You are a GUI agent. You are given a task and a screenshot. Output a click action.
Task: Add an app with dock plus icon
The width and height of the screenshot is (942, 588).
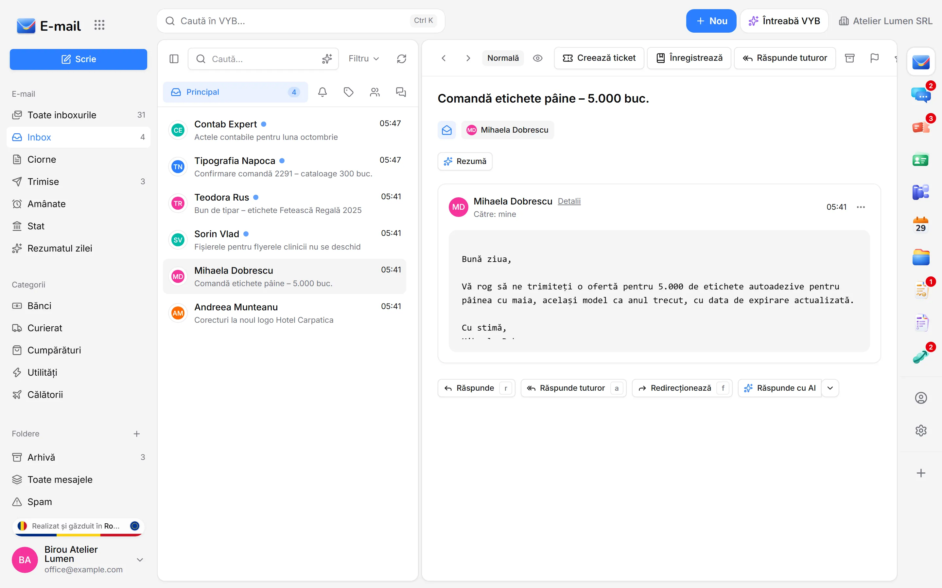(921, 473)
